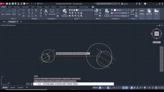Toggle 2D object snap
This screenshot has height=92, width=164.
coord(126,88)
